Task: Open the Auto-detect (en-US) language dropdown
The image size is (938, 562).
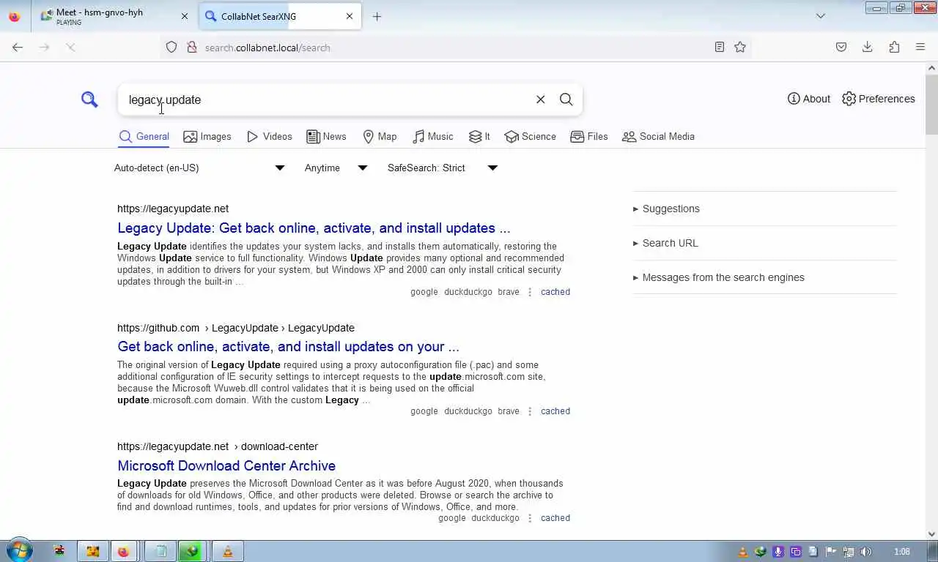Action: (x=199, y=168)
